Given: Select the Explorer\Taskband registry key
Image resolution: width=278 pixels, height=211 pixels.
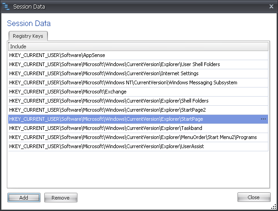Looking at the screenshot, I should [138, 128].
